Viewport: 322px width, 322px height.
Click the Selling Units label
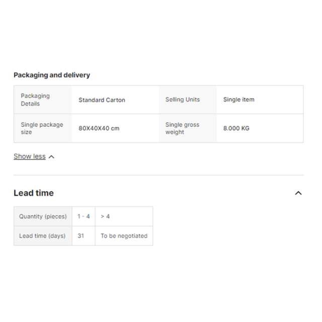(183, 100)
